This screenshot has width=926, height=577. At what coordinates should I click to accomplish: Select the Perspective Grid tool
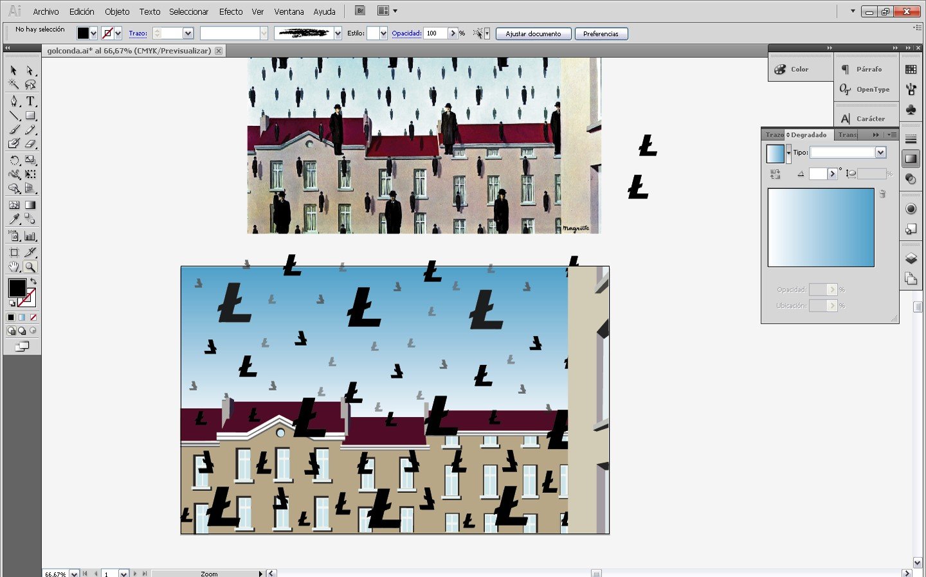coord(30,188)
